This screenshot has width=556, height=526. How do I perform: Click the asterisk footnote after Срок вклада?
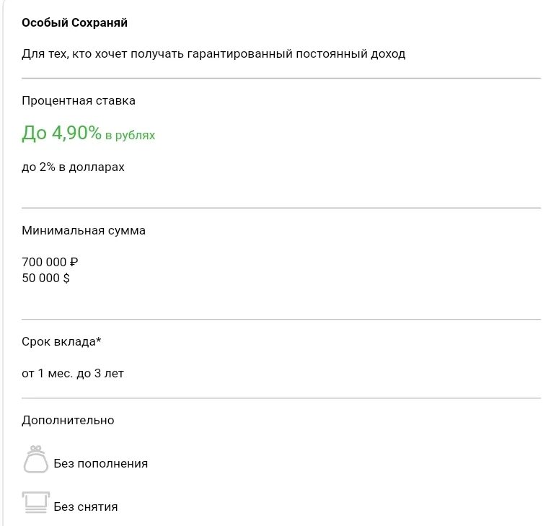[x=99, y=340]
